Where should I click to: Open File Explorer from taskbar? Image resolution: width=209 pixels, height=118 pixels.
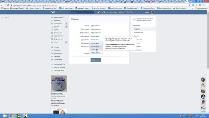point(5,116)
